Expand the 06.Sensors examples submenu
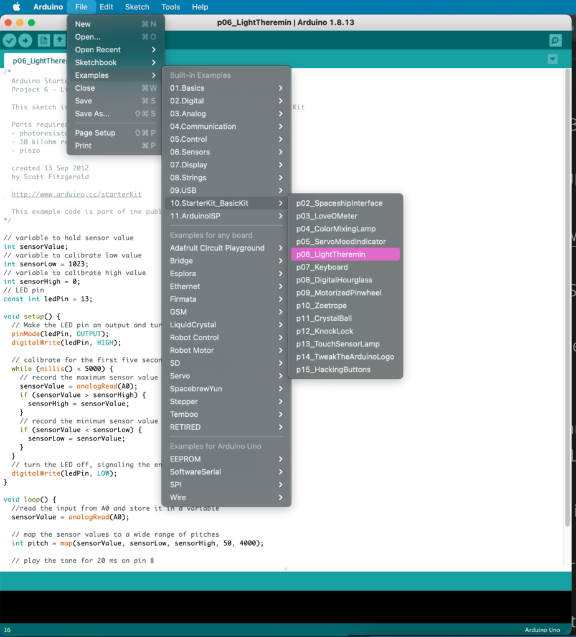This screenshot has height=637, width=576. (x=226, y=152)
